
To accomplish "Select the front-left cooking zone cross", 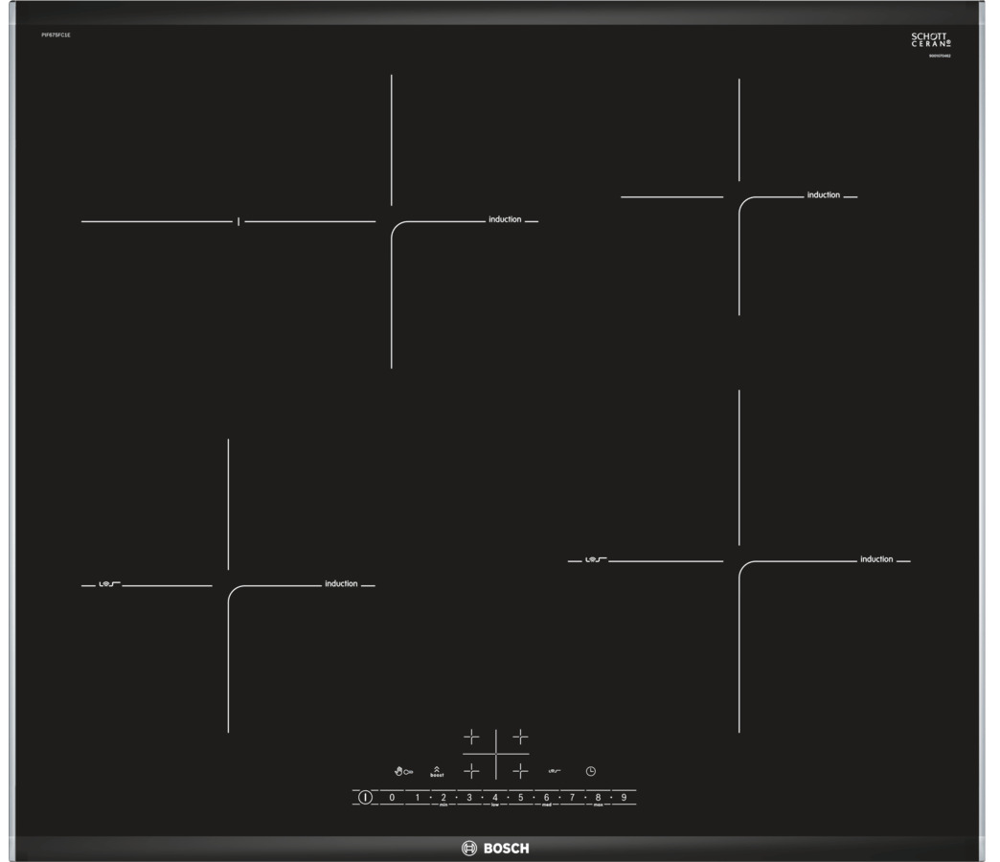I will [x=471, y=771].
